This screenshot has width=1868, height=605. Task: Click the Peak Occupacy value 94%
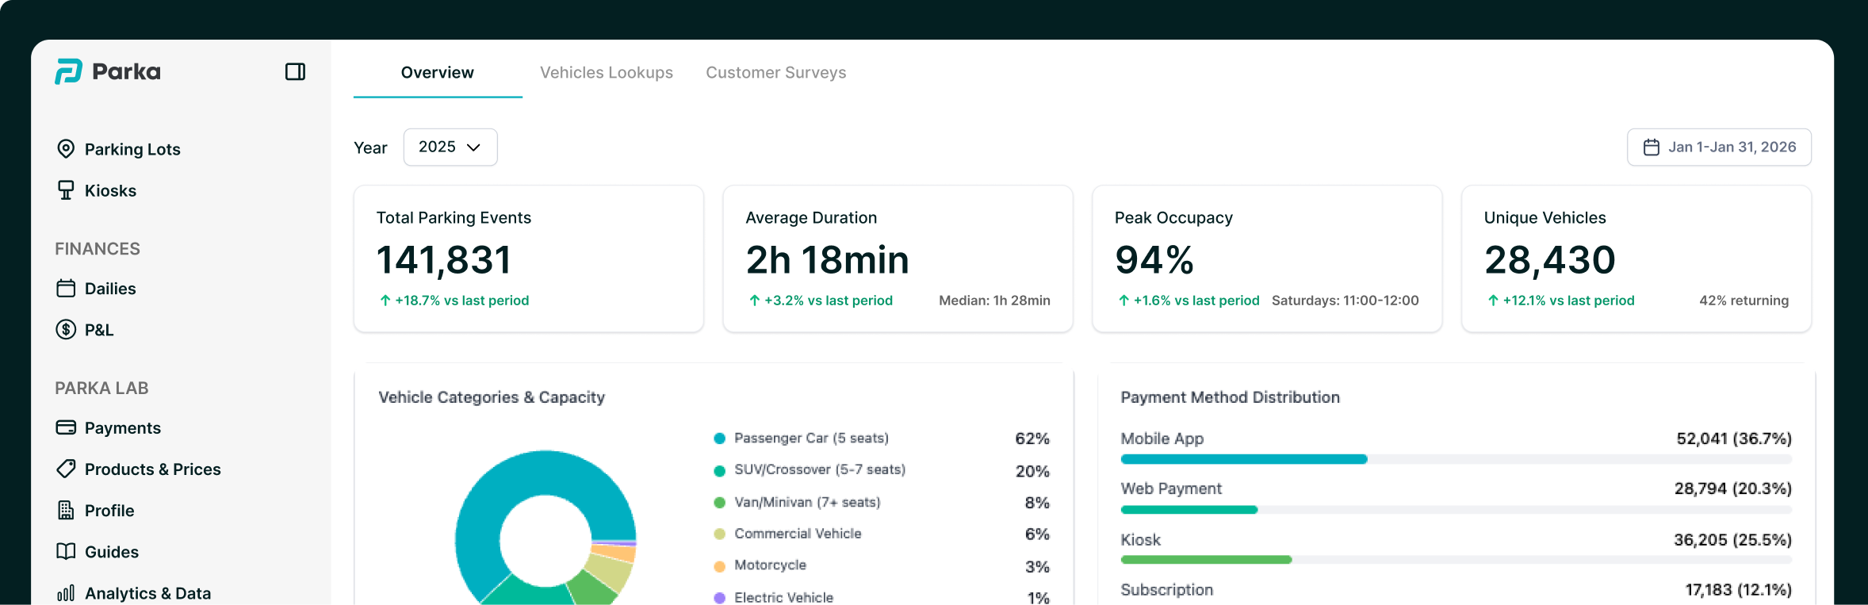tap(1154, 260)
